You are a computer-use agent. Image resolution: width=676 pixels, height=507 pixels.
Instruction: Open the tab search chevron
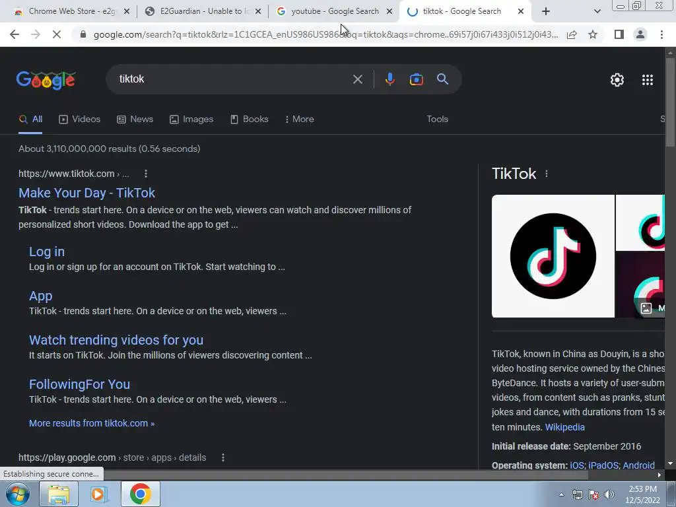pyautogui.click(x=597, y=12)
